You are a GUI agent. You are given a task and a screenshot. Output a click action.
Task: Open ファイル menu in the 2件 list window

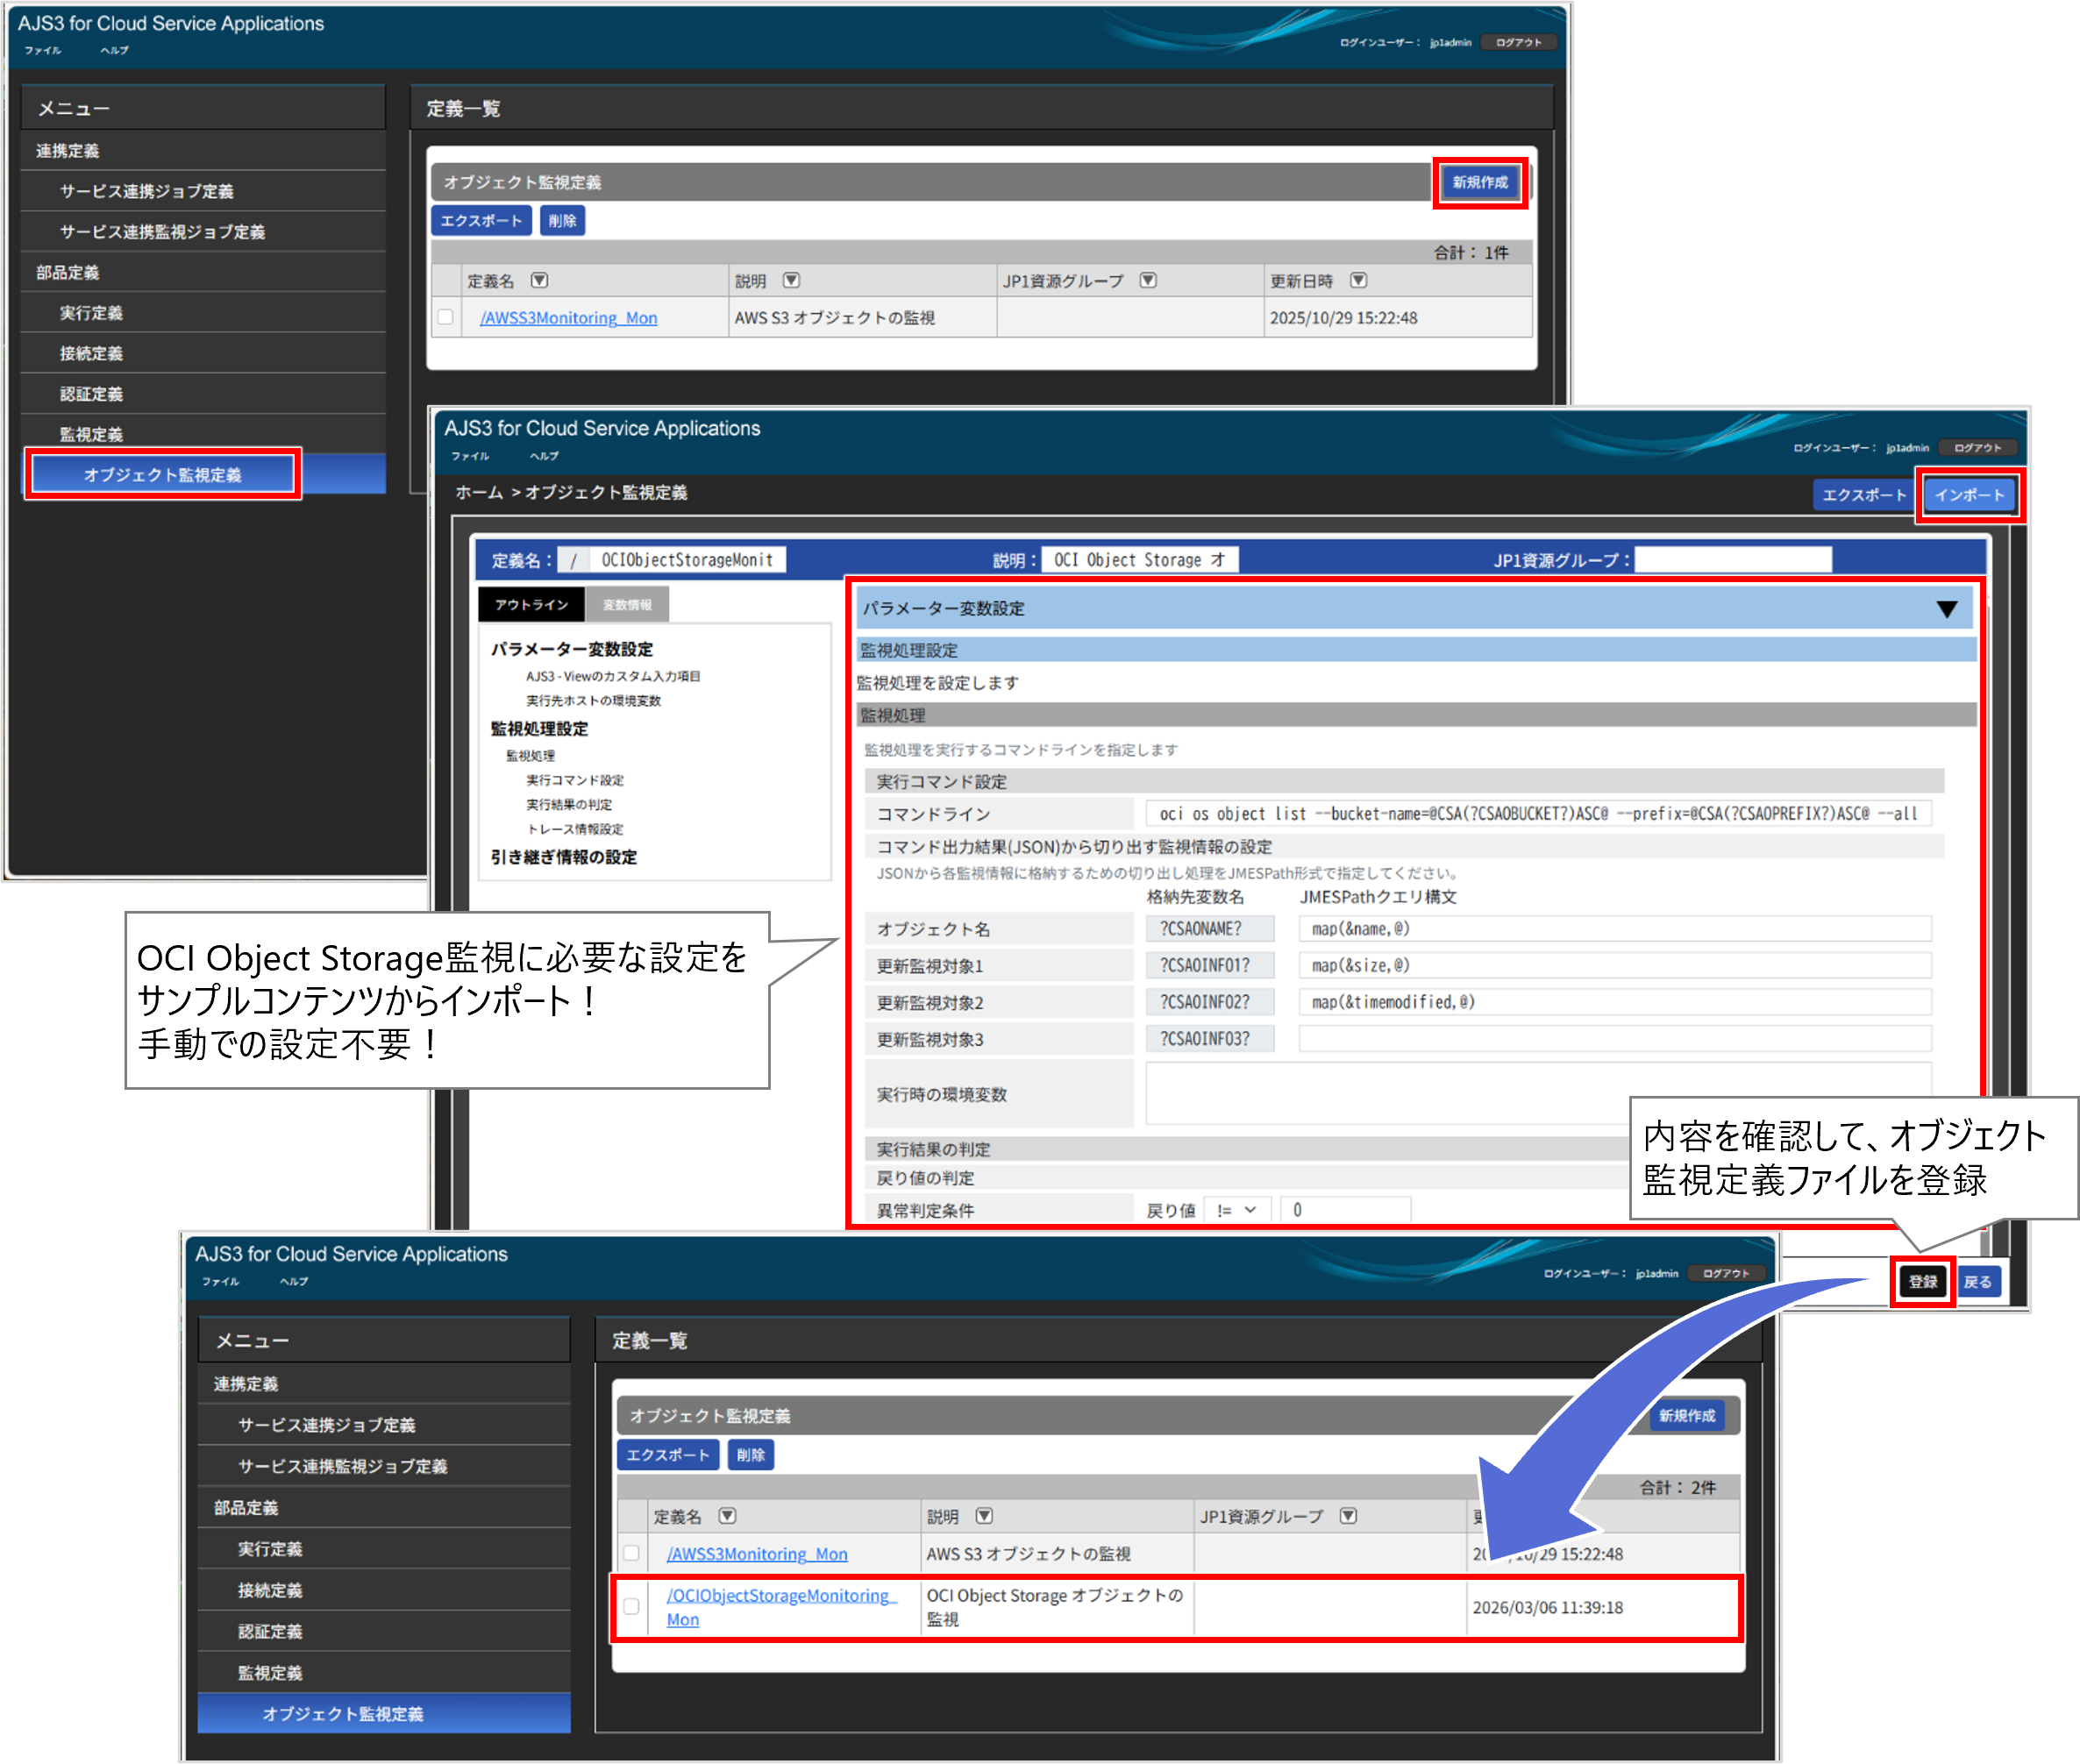click(x=220, y=1281)
